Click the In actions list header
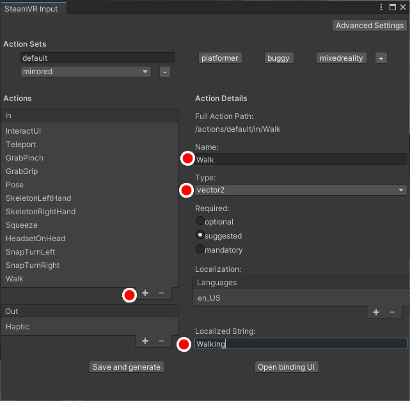Screen dimensions: 410x401 [x=90, y=115]
